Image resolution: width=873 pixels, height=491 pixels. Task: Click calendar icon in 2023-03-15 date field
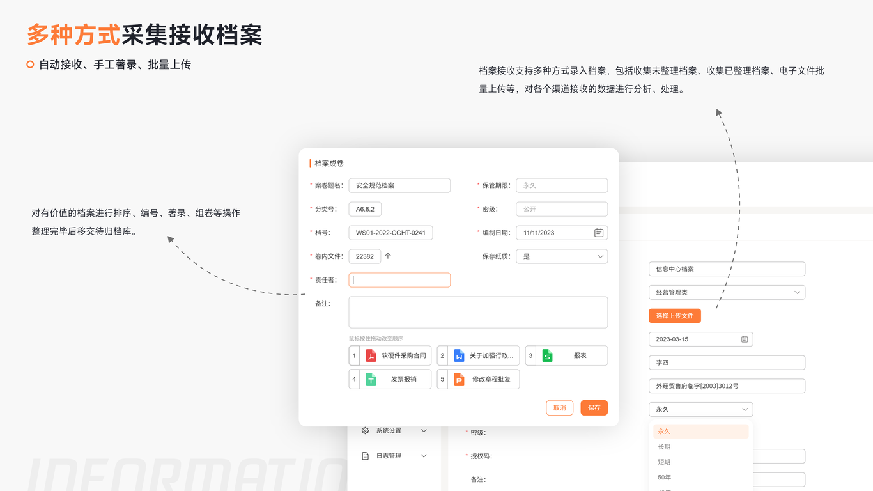click(745, 339)
